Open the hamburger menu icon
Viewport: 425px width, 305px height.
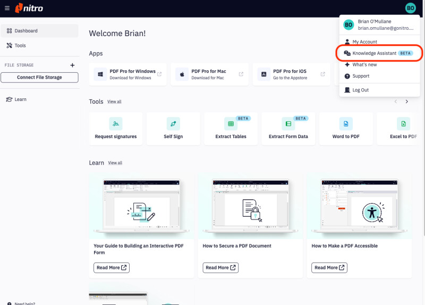pos(7,8)
